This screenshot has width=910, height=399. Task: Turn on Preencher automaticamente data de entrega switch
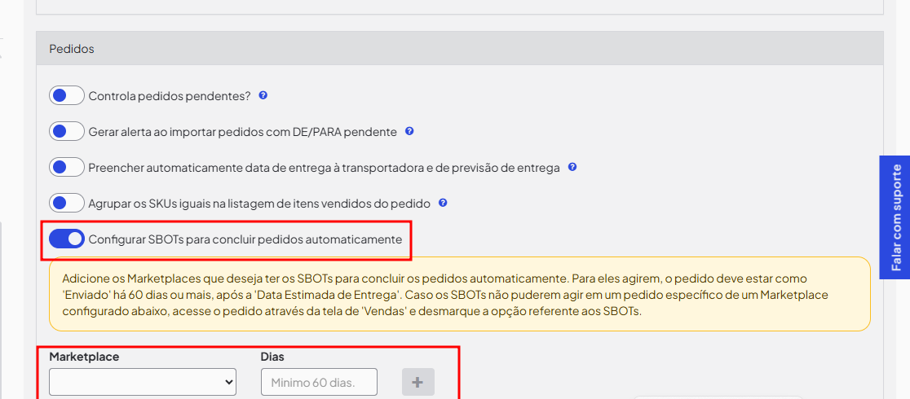[67, 167]
